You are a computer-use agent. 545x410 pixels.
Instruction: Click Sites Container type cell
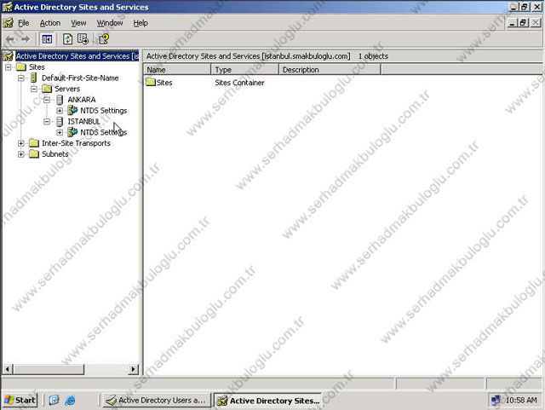[239, 83]
